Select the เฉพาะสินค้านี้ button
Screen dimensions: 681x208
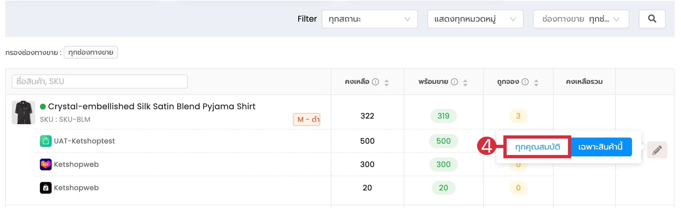click(x=601, y=147)
